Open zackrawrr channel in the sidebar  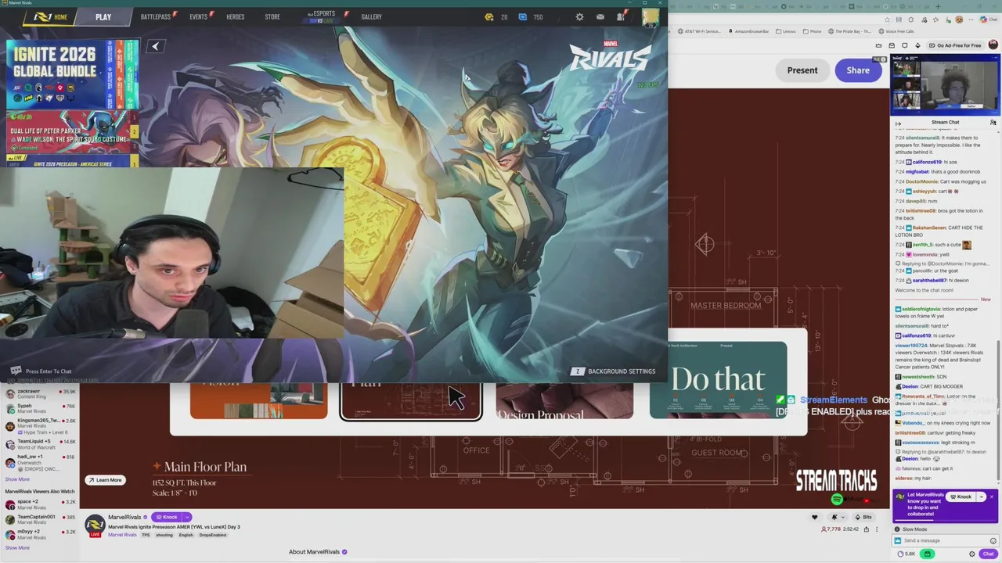click(x=41, y=393)
